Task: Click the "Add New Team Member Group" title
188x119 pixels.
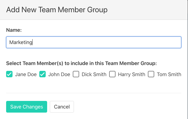Action: click(57, 10)
